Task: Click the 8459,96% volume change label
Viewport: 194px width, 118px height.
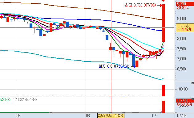Action: (184, 104)
